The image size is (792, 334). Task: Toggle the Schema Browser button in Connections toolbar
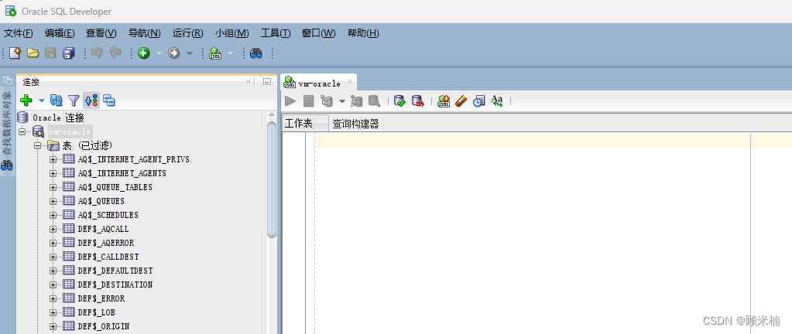click(91, 101)
